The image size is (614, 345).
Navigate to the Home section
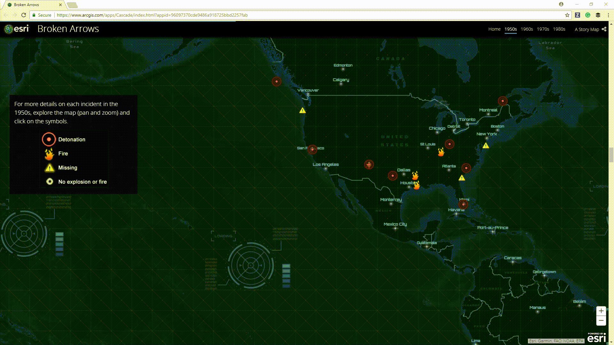click(494, 29)
